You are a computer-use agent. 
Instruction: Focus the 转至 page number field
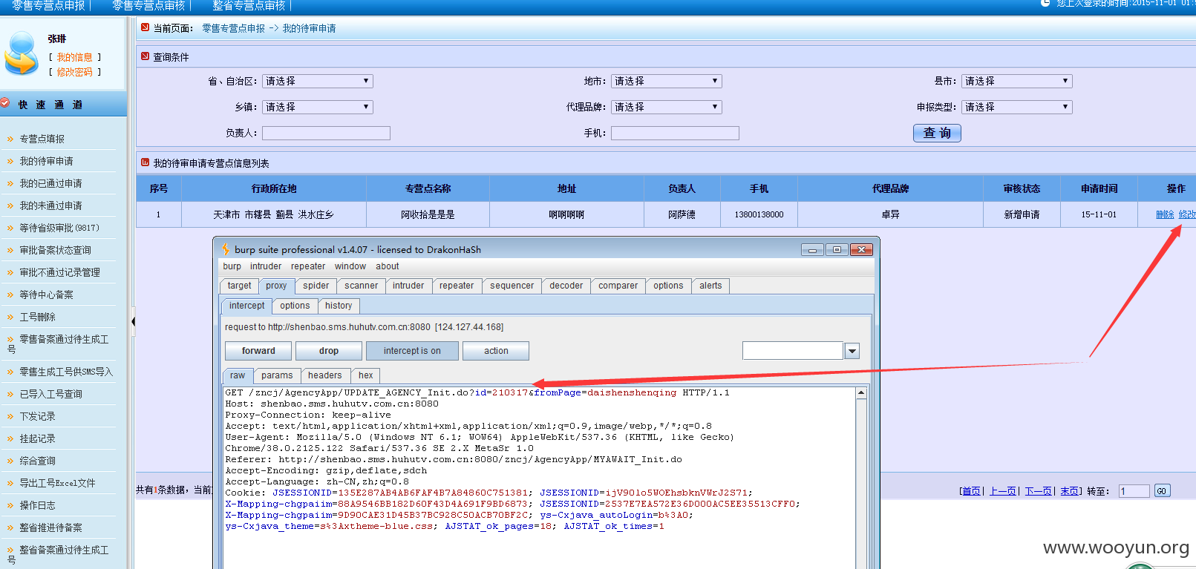pos(1134,491)
